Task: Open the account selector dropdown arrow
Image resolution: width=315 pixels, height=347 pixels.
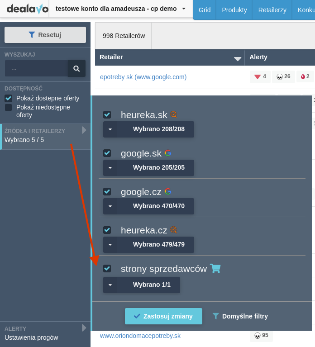Action: coord(184,9)
